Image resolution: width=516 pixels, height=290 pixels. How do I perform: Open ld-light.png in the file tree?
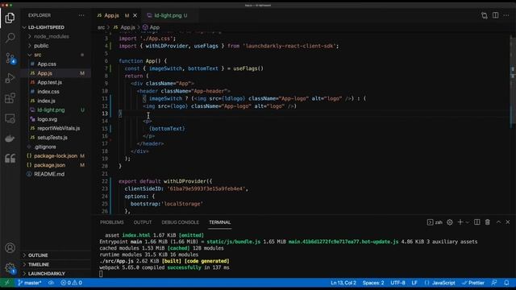pos(51,110)
